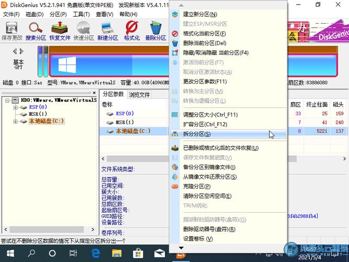Switch to the 分区参数 tab
This screenshot has width=349, height=262.
point(113,94)
